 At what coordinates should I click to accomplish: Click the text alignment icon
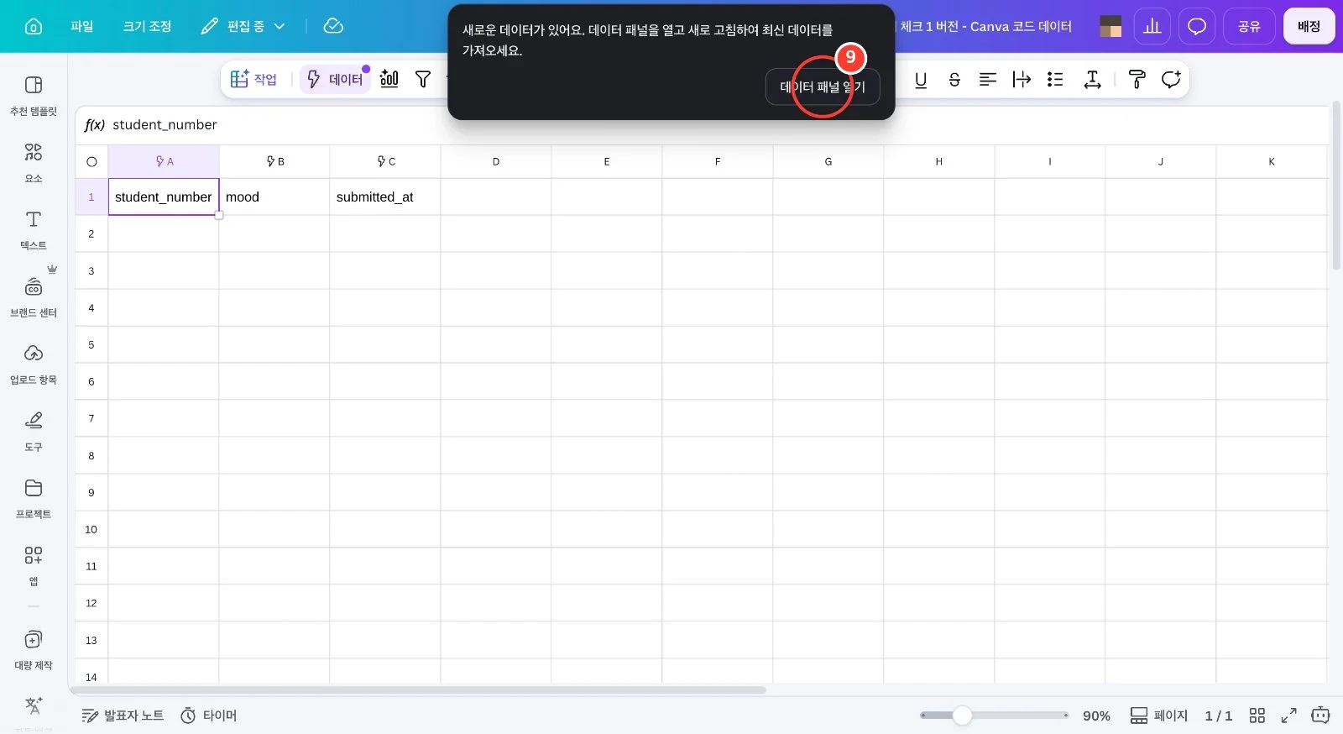[988, 79]
